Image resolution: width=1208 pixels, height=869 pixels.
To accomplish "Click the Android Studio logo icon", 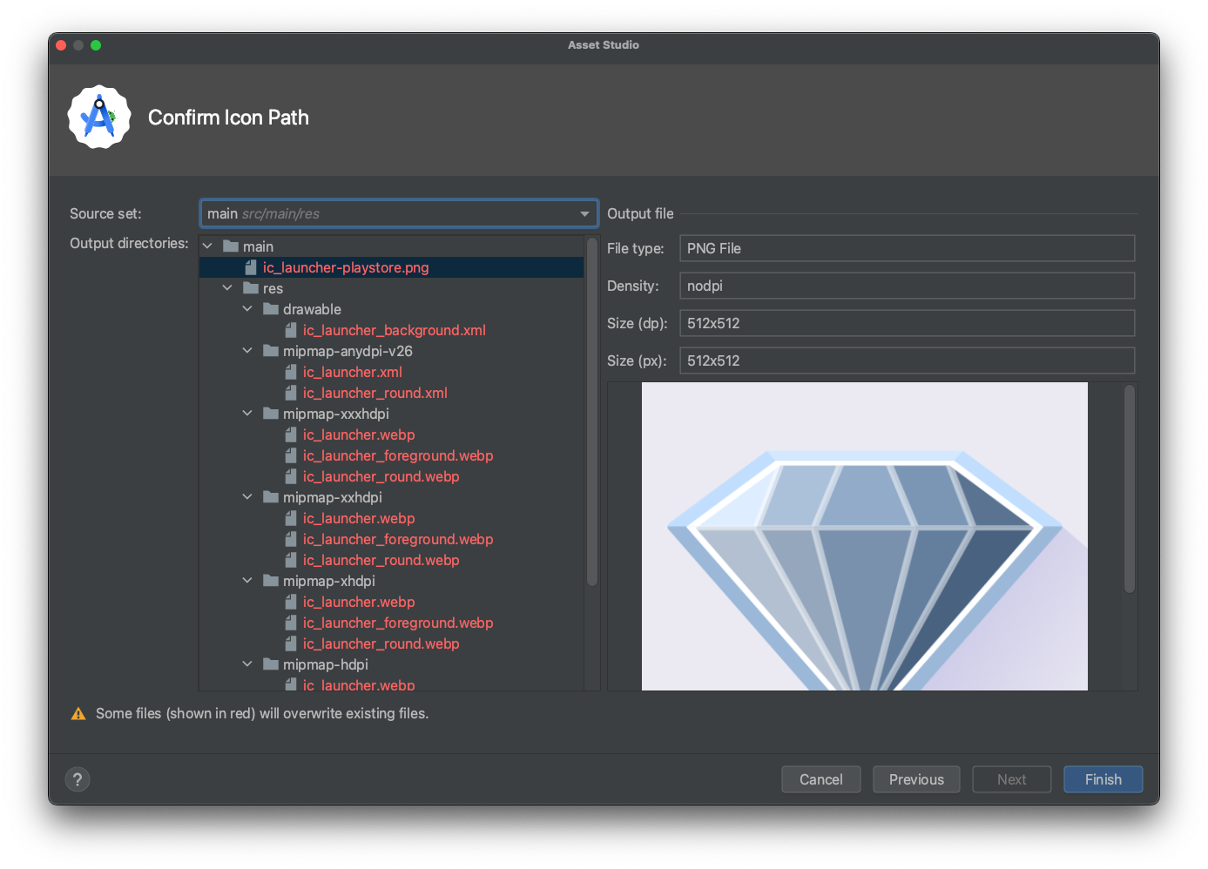I will (99, 117).
